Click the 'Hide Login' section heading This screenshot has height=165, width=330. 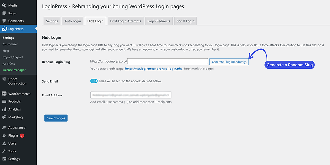tap(51, 37)
